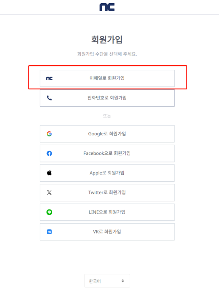Click the 회원가입 page heading

(x=107, y=40)
